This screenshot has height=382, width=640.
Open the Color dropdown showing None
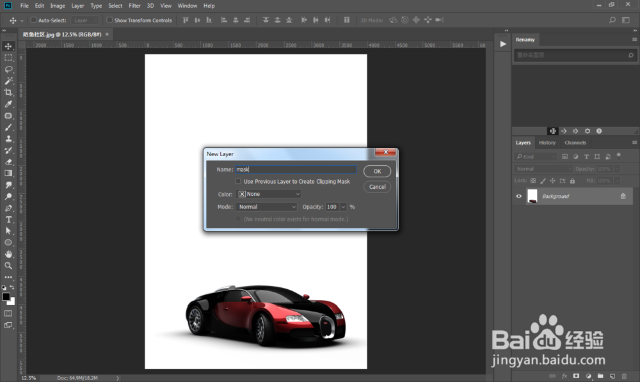pos(269,194)
